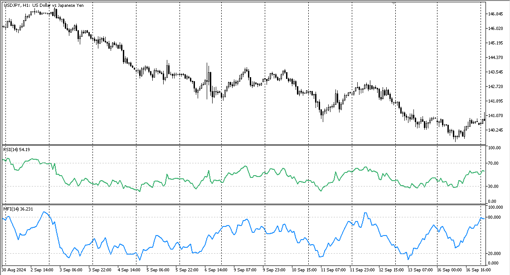Click the separator between price and RSI panes
Image resolution: width=510 pixels, height=275 pixels.
[x=243, y=145]
